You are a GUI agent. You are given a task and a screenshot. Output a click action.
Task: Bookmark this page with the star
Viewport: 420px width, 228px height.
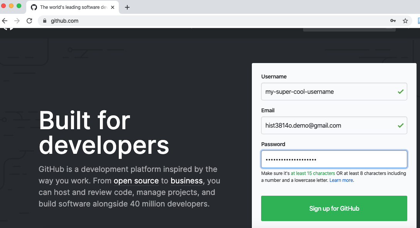click(x=405, y=21)
